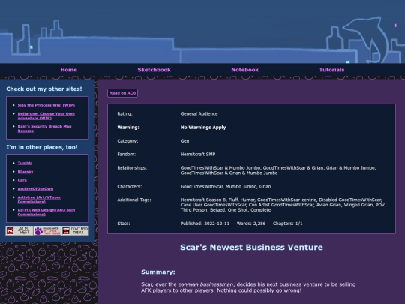Click the Summary heading
The width and height of the screenshot is (405, 304).
[158, 272]
